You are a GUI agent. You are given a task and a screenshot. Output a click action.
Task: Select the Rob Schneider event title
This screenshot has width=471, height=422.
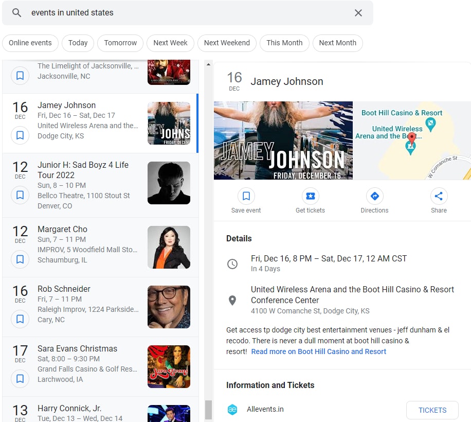click(64, 289)
